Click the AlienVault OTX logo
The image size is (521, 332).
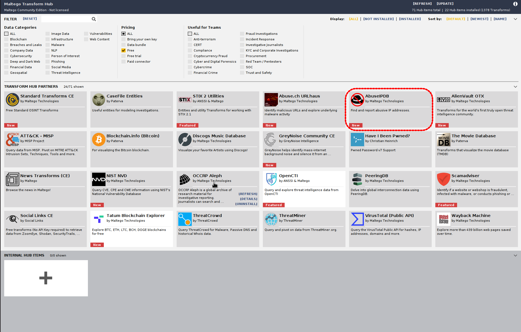[444, 100]
